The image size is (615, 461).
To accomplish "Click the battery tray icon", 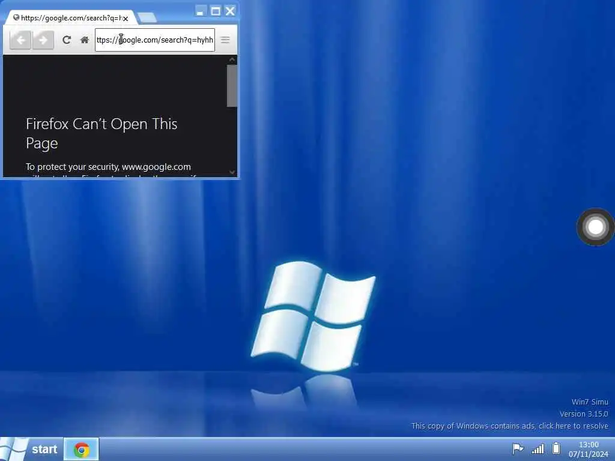I will (x=556, y=448).
